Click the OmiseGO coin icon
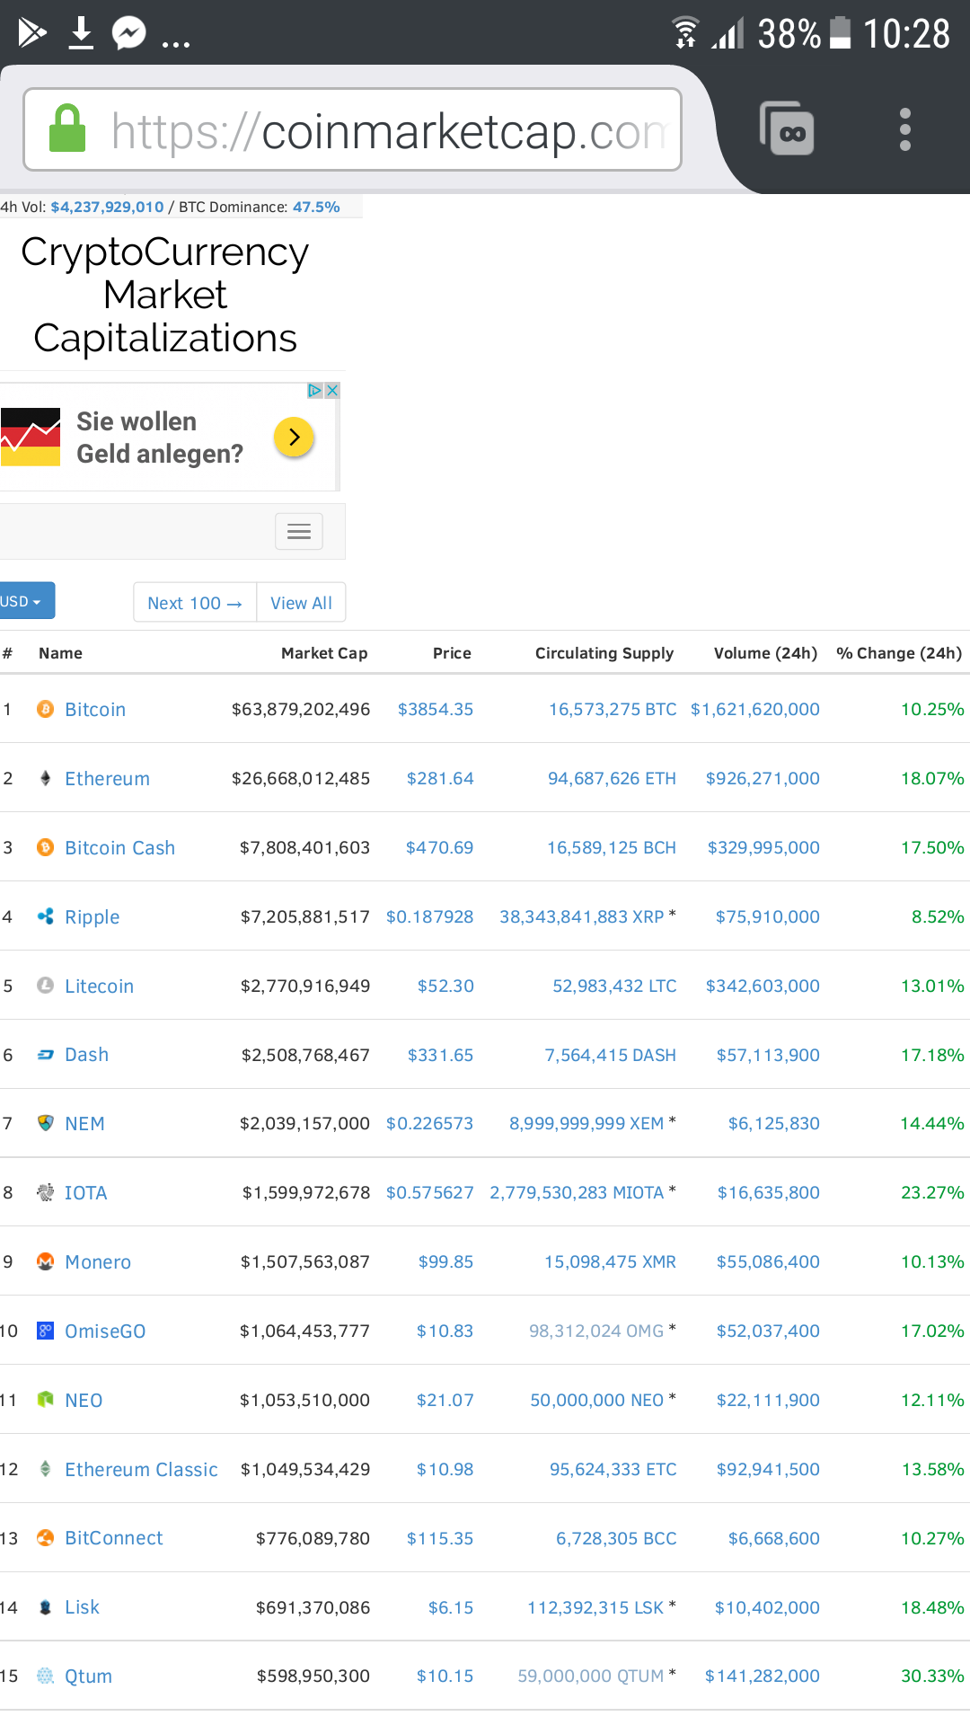Screen dimensions: 970x1725 point(45,1331)
